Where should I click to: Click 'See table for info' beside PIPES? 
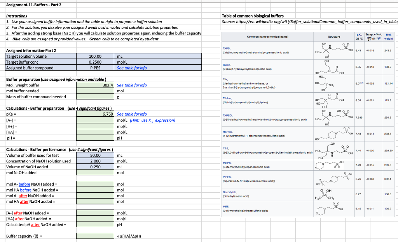(x=132, y=68)
